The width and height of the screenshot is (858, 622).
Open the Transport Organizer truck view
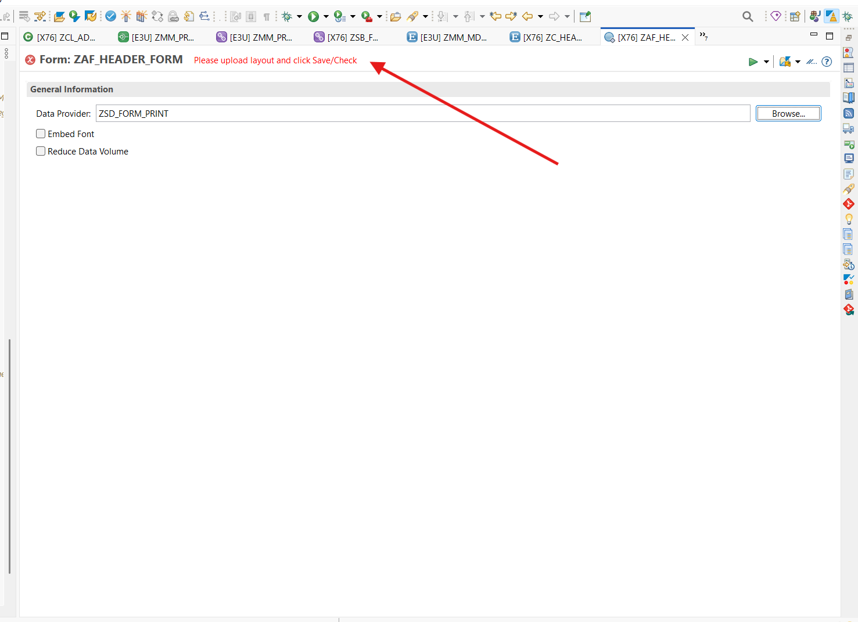click(x=849, y=128)
